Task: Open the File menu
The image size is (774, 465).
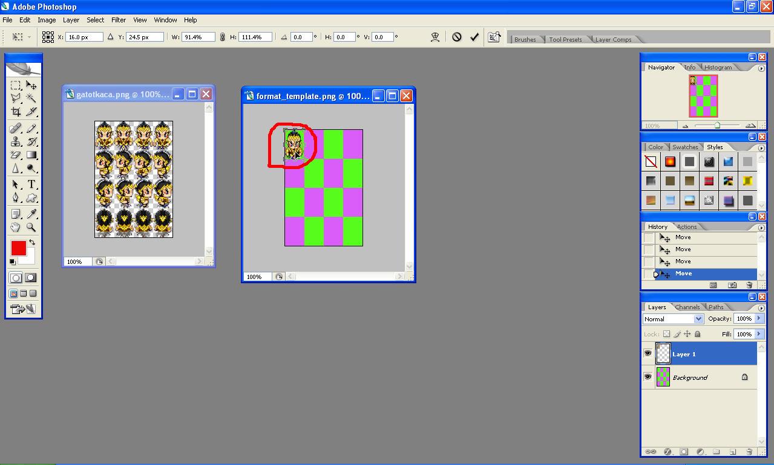Action: tap(7, 20)
